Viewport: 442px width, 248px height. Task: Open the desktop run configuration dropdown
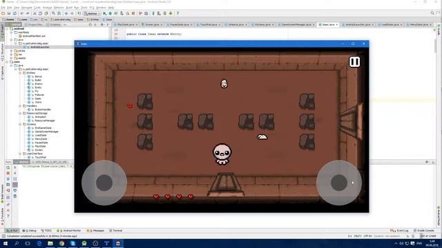(x=92, y=13)
